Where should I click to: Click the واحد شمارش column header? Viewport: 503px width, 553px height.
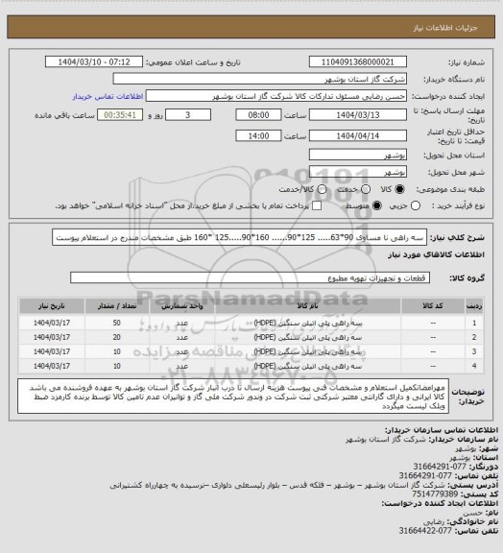182,306
